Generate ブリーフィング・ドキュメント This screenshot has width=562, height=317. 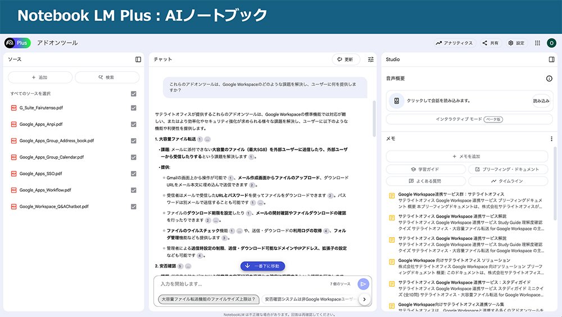508,169
